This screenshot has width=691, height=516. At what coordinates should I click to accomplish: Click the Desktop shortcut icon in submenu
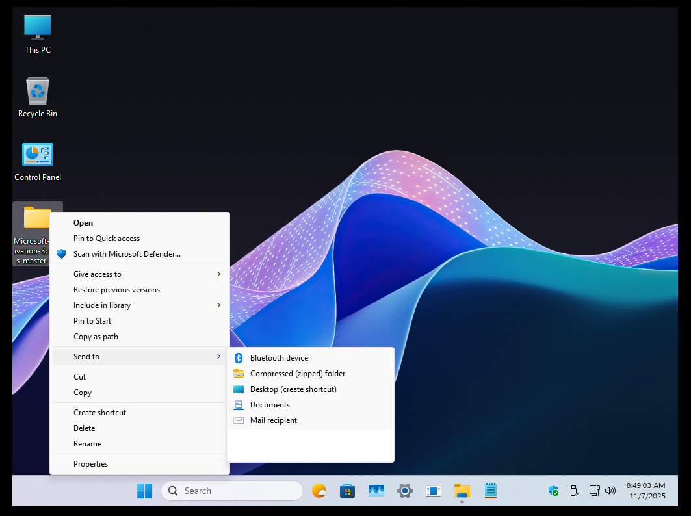tap(239, 389)
